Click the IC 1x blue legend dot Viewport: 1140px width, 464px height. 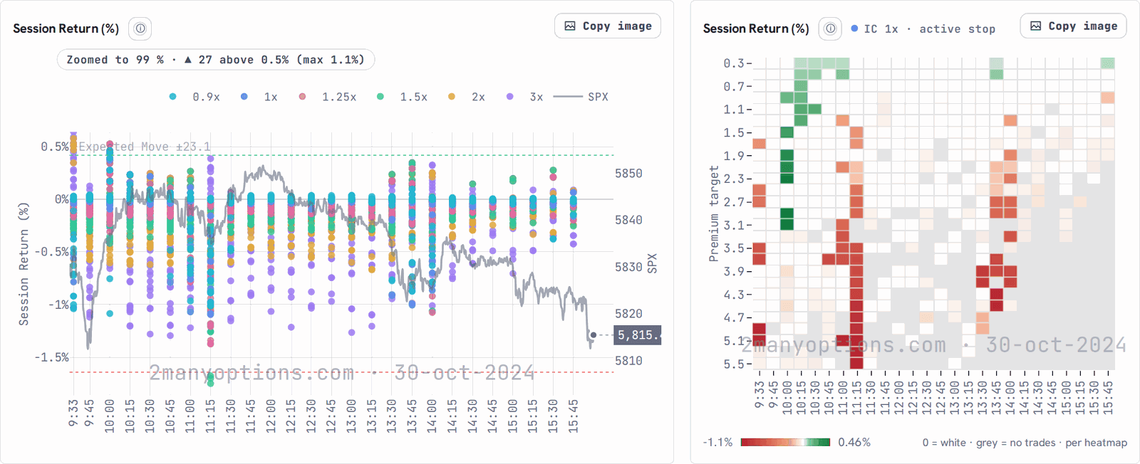854,28
